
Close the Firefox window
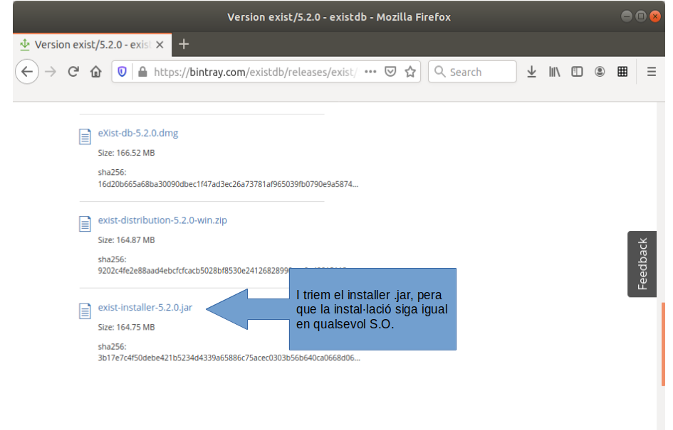coord(655,17)
